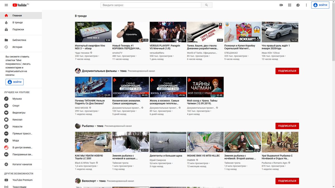Click the YouTube Premium icon
Image resolution: width=335 pixels, height=188 pixels.
(6, 180)
